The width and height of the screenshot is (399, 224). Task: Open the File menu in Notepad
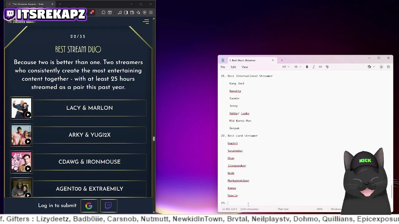(x=223, y=67)
